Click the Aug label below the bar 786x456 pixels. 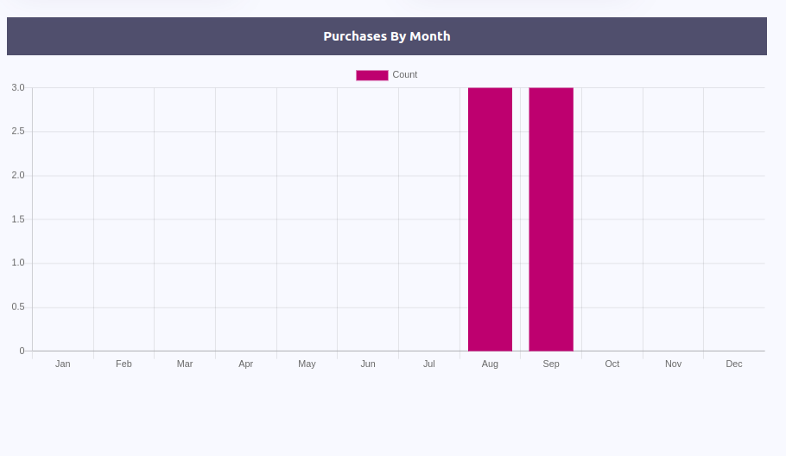[x=490, y=364]
